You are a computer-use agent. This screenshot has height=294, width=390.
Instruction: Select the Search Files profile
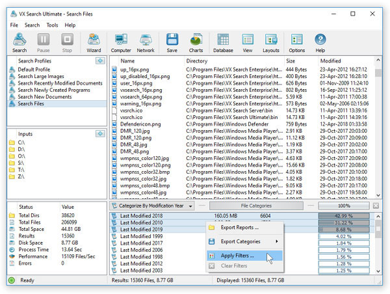point(57,104)
